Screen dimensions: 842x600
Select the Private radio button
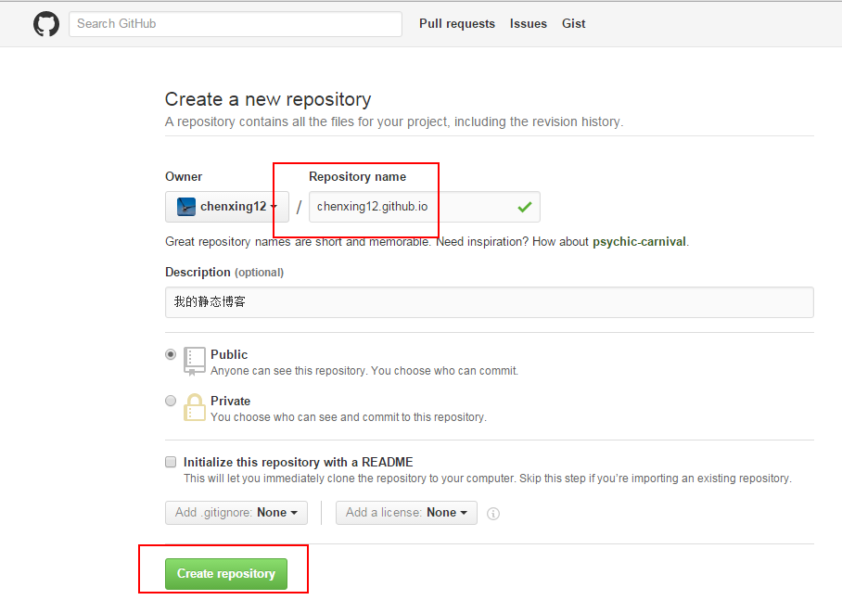pyautogui.click(x=171, y=401)
